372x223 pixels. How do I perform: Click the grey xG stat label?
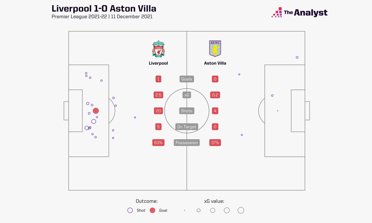[x=187, y=95]
